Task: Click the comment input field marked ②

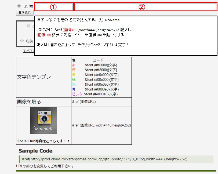Action: coord(146,7)
